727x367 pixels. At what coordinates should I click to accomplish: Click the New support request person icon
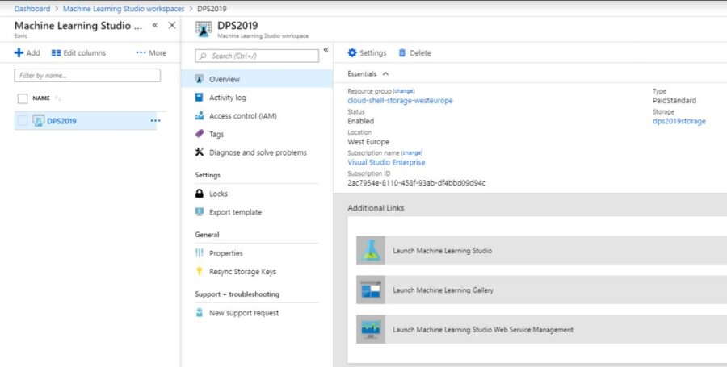coord(200,313)
